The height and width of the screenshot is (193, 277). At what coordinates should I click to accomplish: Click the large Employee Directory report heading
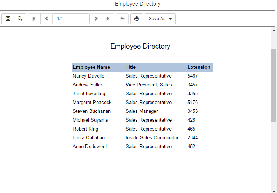(x=140, y=46)
